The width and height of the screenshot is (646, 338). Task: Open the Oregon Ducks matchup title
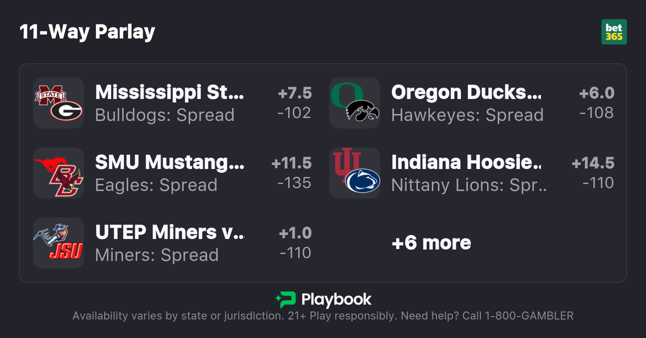pos(466,92)
